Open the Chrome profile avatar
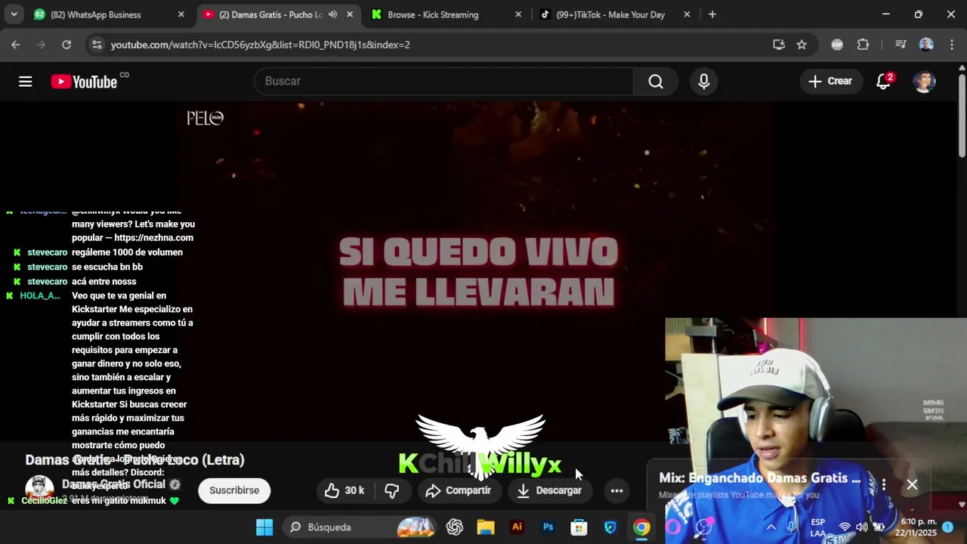Screen dimensions: 967x544 (x=926, y=45)
